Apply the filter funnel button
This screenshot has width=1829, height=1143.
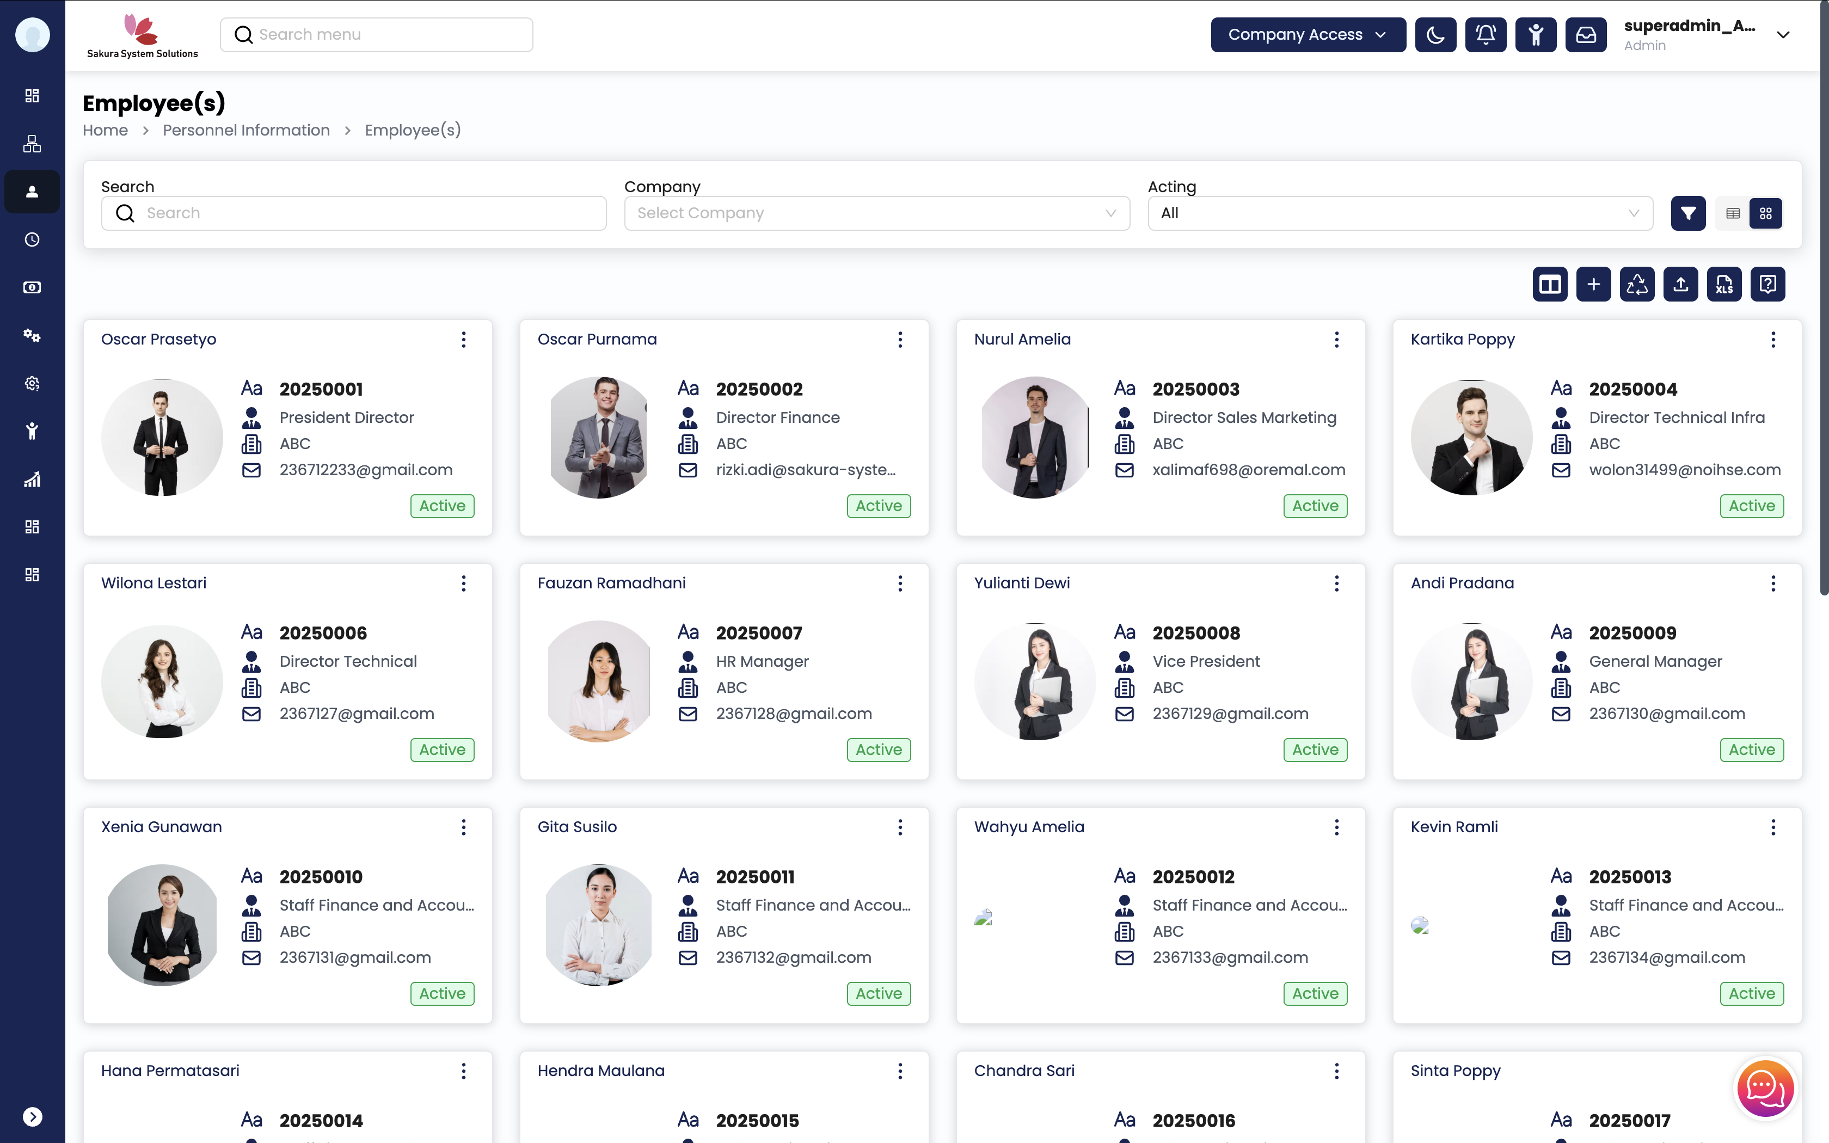pyautogui.click(x=1687, y=213)
